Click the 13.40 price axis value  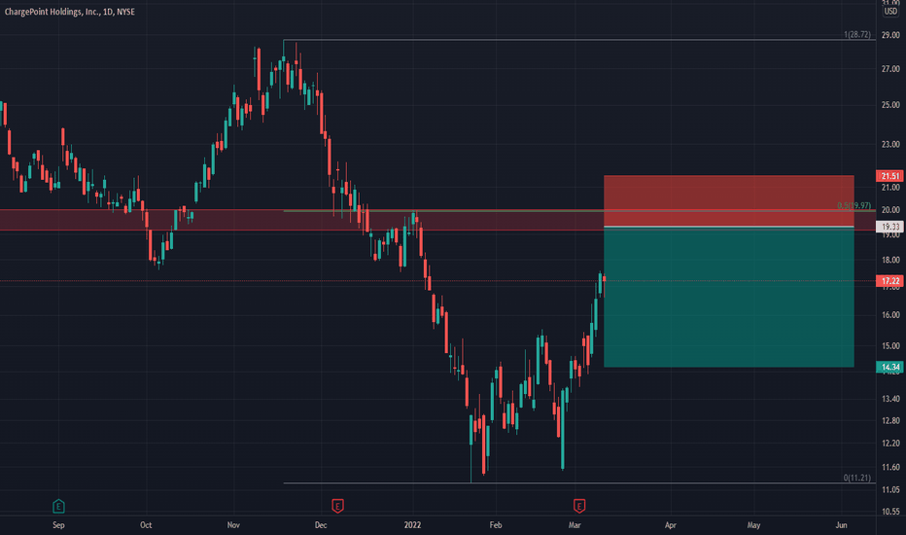click(890, 399)
